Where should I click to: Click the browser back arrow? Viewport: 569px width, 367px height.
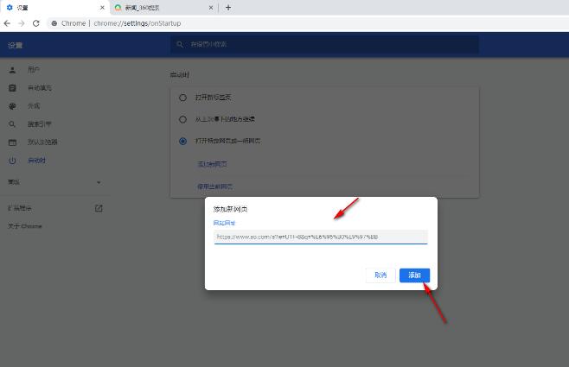point(7,23)
